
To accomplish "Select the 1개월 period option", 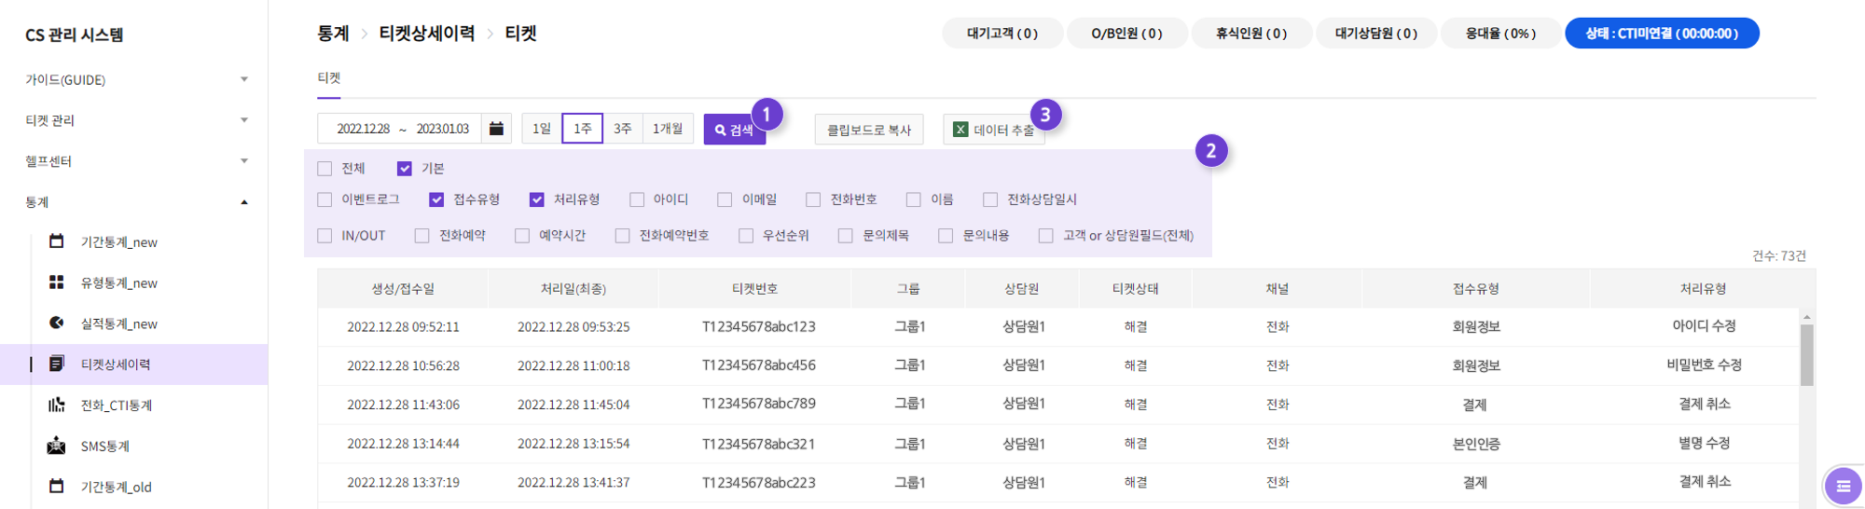I will [668, 129].
